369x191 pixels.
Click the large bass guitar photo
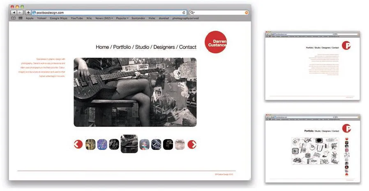coord(135,92)
